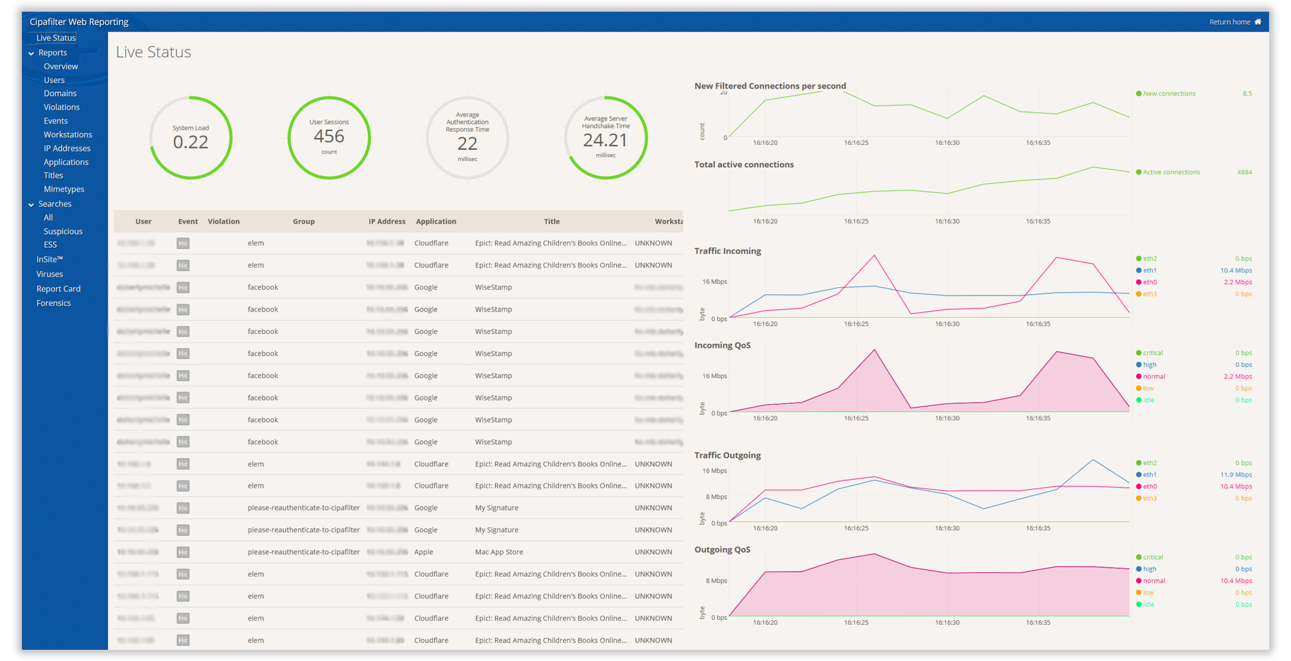Toggle Active connections legend entry
1291x661 pixels.
pyautogui.click(x=1167, y=172)
